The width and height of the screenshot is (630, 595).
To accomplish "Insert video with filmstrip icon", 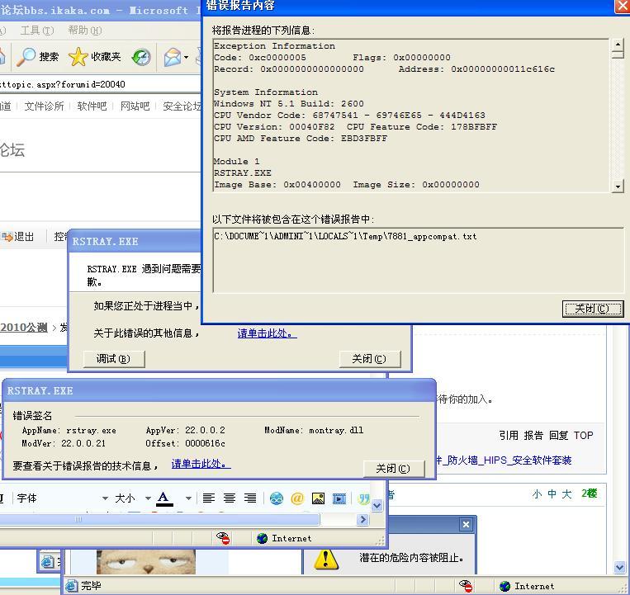I will [x=339, y=498].
